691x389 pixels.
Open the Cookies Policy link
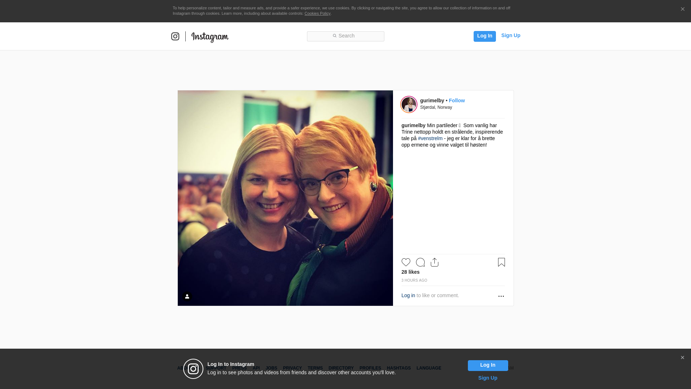coord(317,13)
